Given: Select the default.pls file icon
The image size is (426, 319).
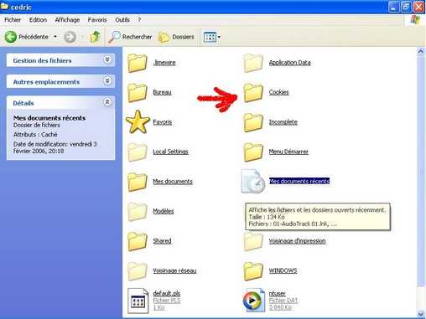Looking at the screenshot, I should (138, 301).
